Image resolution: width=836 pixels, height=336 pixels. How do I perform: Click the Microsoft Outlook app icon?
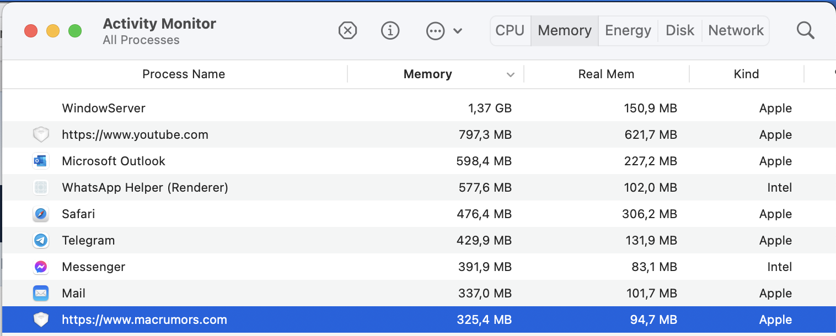click(41, 161)
